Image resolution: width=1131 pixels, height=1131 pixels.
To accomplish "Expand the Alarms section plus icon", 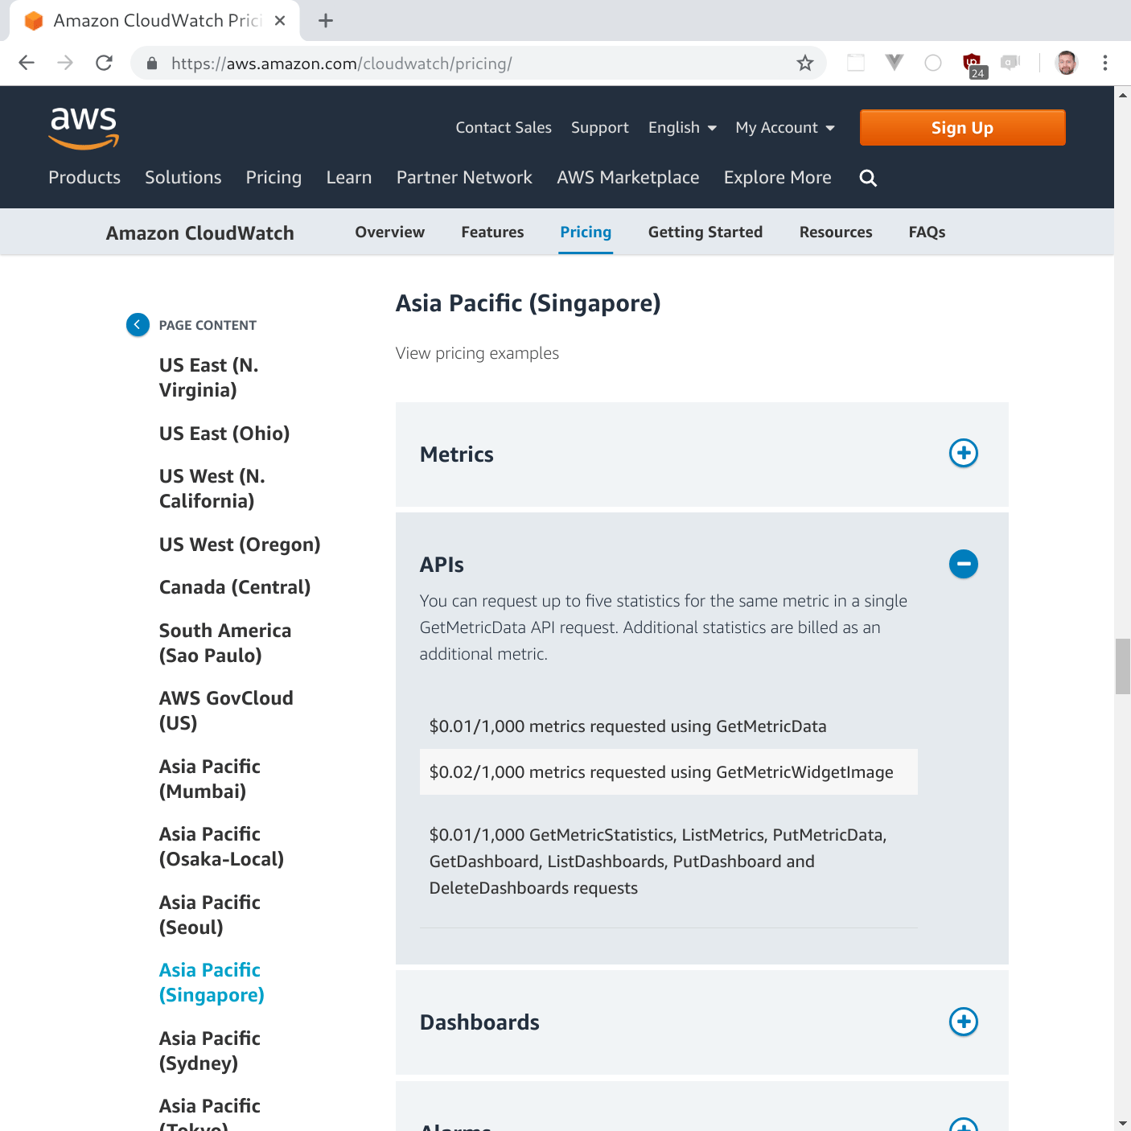I will (963, 1125).
